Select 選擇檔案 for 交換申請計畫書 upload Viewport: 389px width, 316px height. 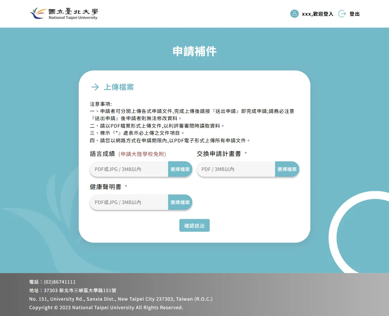pos(287,169)
